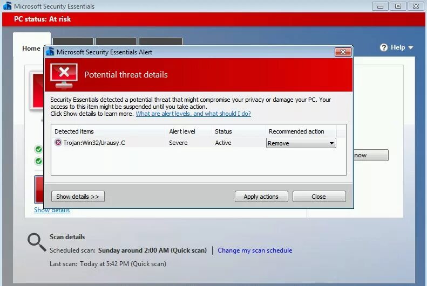The image size is (427, 286).
Task: Switch to the Home tab
Action: (32, 48)
